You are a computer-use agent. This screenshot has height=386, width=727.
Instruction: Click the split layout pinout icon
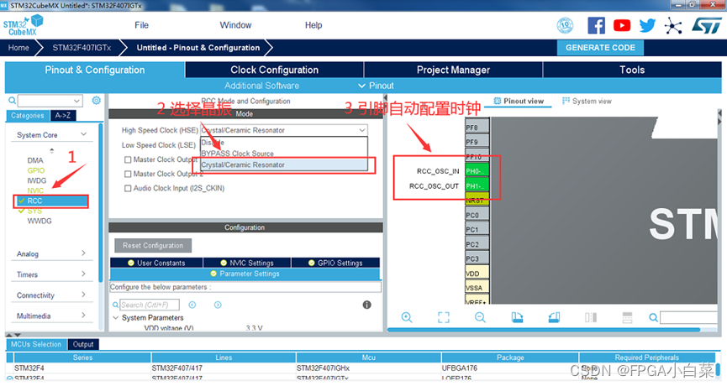coord(627,317)
